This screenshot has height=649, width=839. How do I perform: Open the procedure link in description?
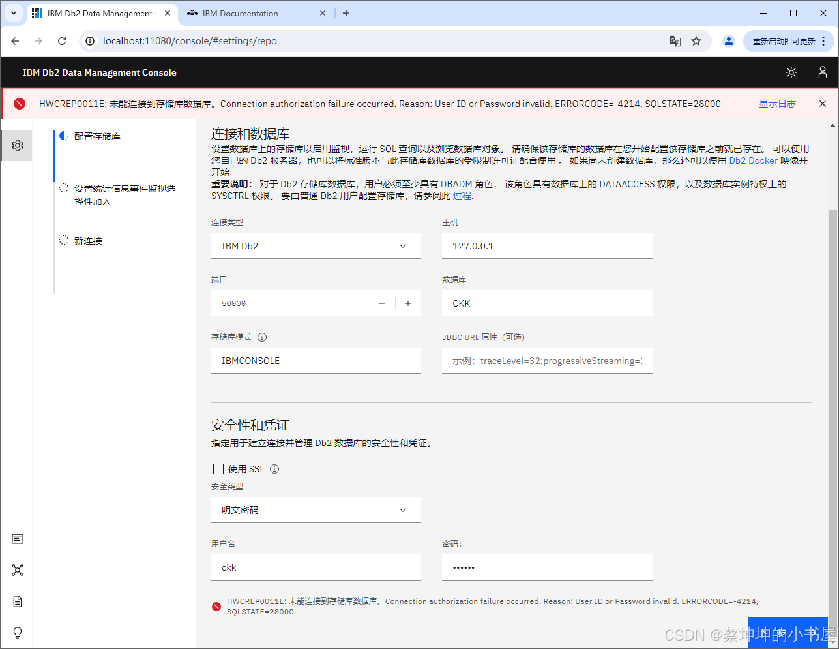pyautogui.click(x=462, y=196)
